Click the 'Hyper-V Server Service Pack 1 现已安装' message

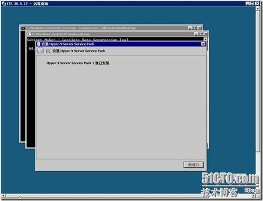coord(78,63)
